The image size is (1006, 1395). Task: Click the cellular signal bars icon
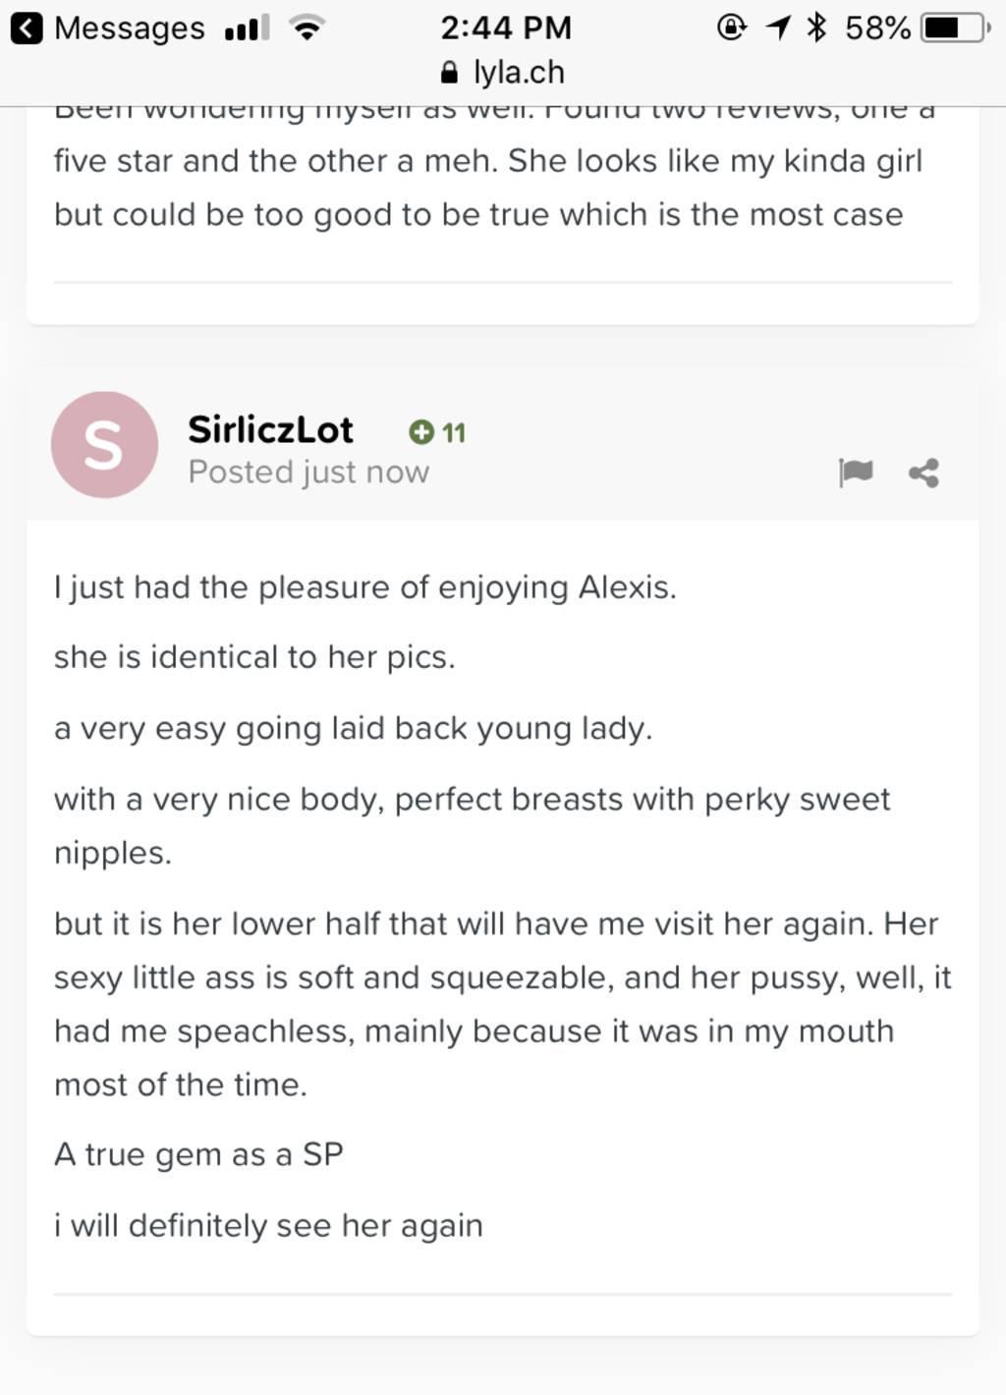[247, 29]
